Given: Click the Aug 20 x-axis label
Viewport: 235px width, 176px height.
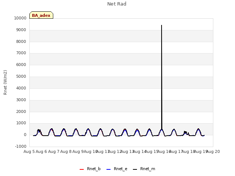Looking at the screenshot, I should 213,151.
